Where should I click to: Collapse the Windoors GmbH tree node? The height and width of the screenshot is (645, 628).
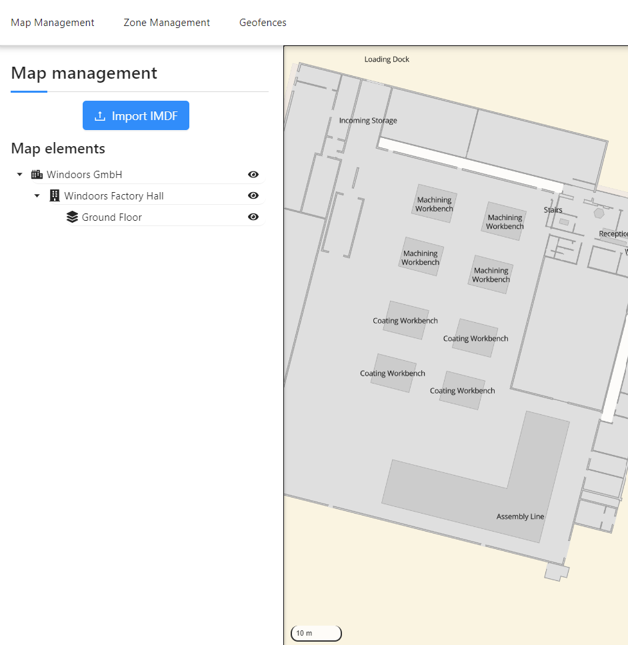click(x=20, y=174)
